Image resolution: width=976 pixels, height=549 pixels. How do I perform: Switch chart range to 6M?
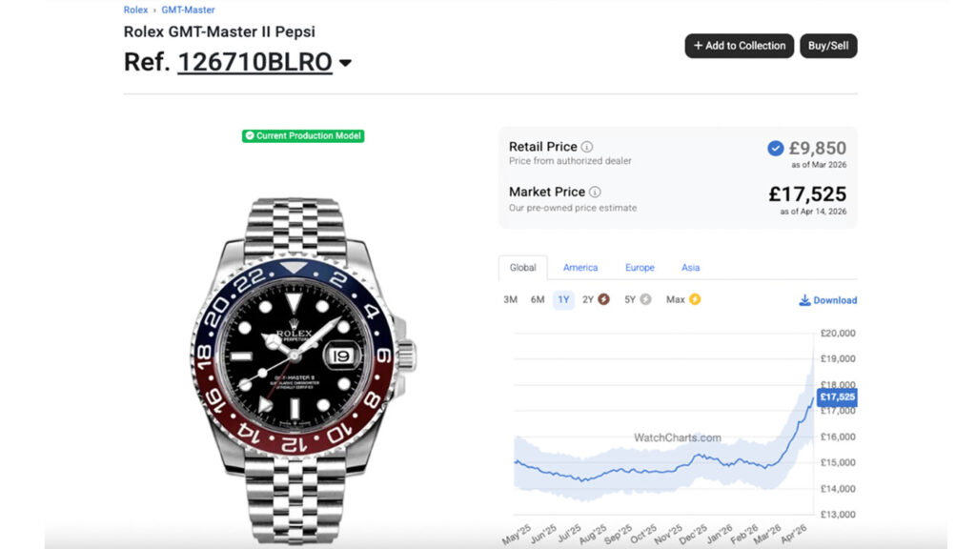(x=538, y=299)
